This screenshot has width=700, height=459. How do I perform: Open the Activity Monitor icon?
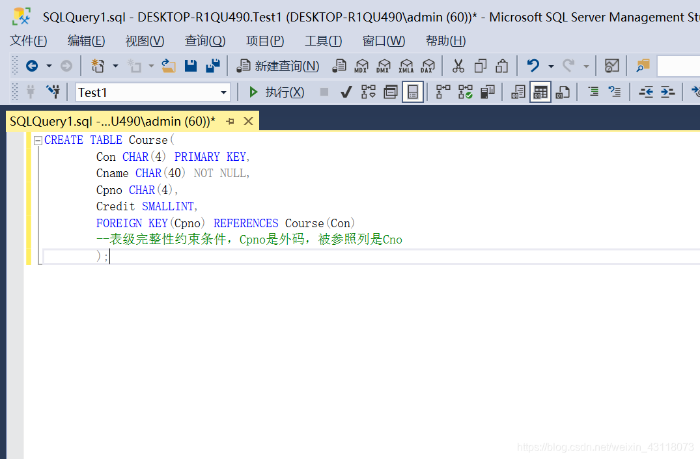pyautogui.click(x=611, y=66)
